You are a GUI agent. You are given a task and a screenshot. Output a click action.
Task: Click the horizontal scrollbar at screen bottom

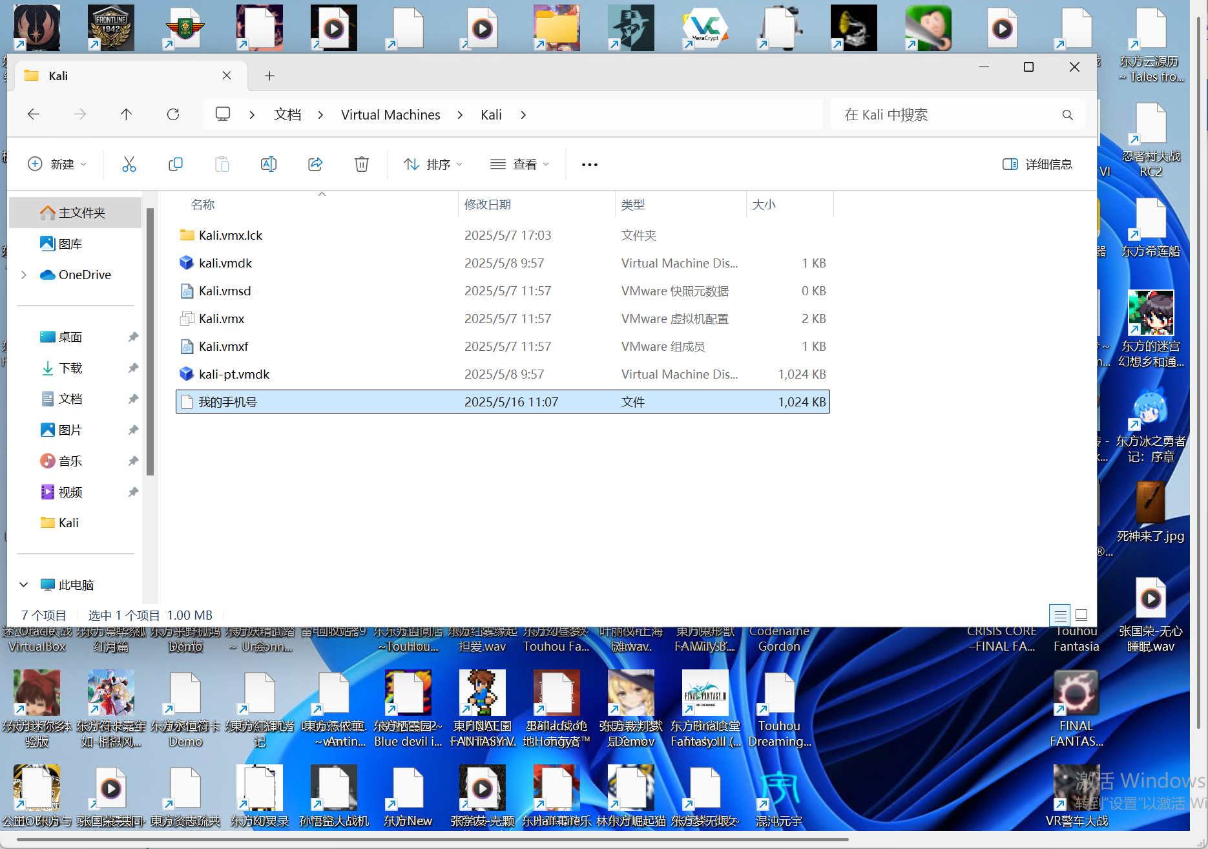point(433,840)
